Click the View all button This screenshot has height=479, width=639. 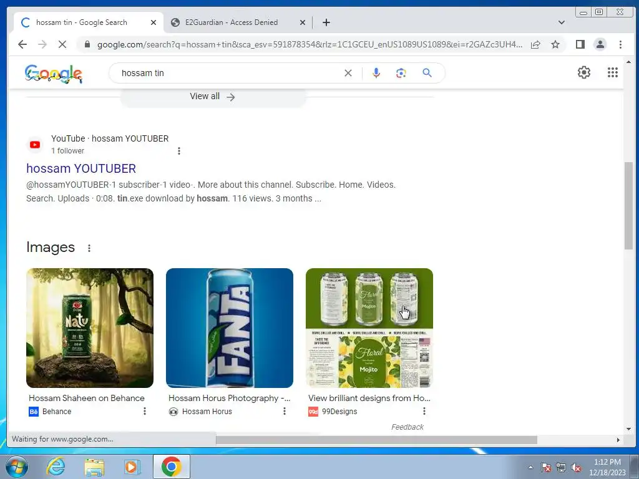pyautogui.click(x=213, y=97)
